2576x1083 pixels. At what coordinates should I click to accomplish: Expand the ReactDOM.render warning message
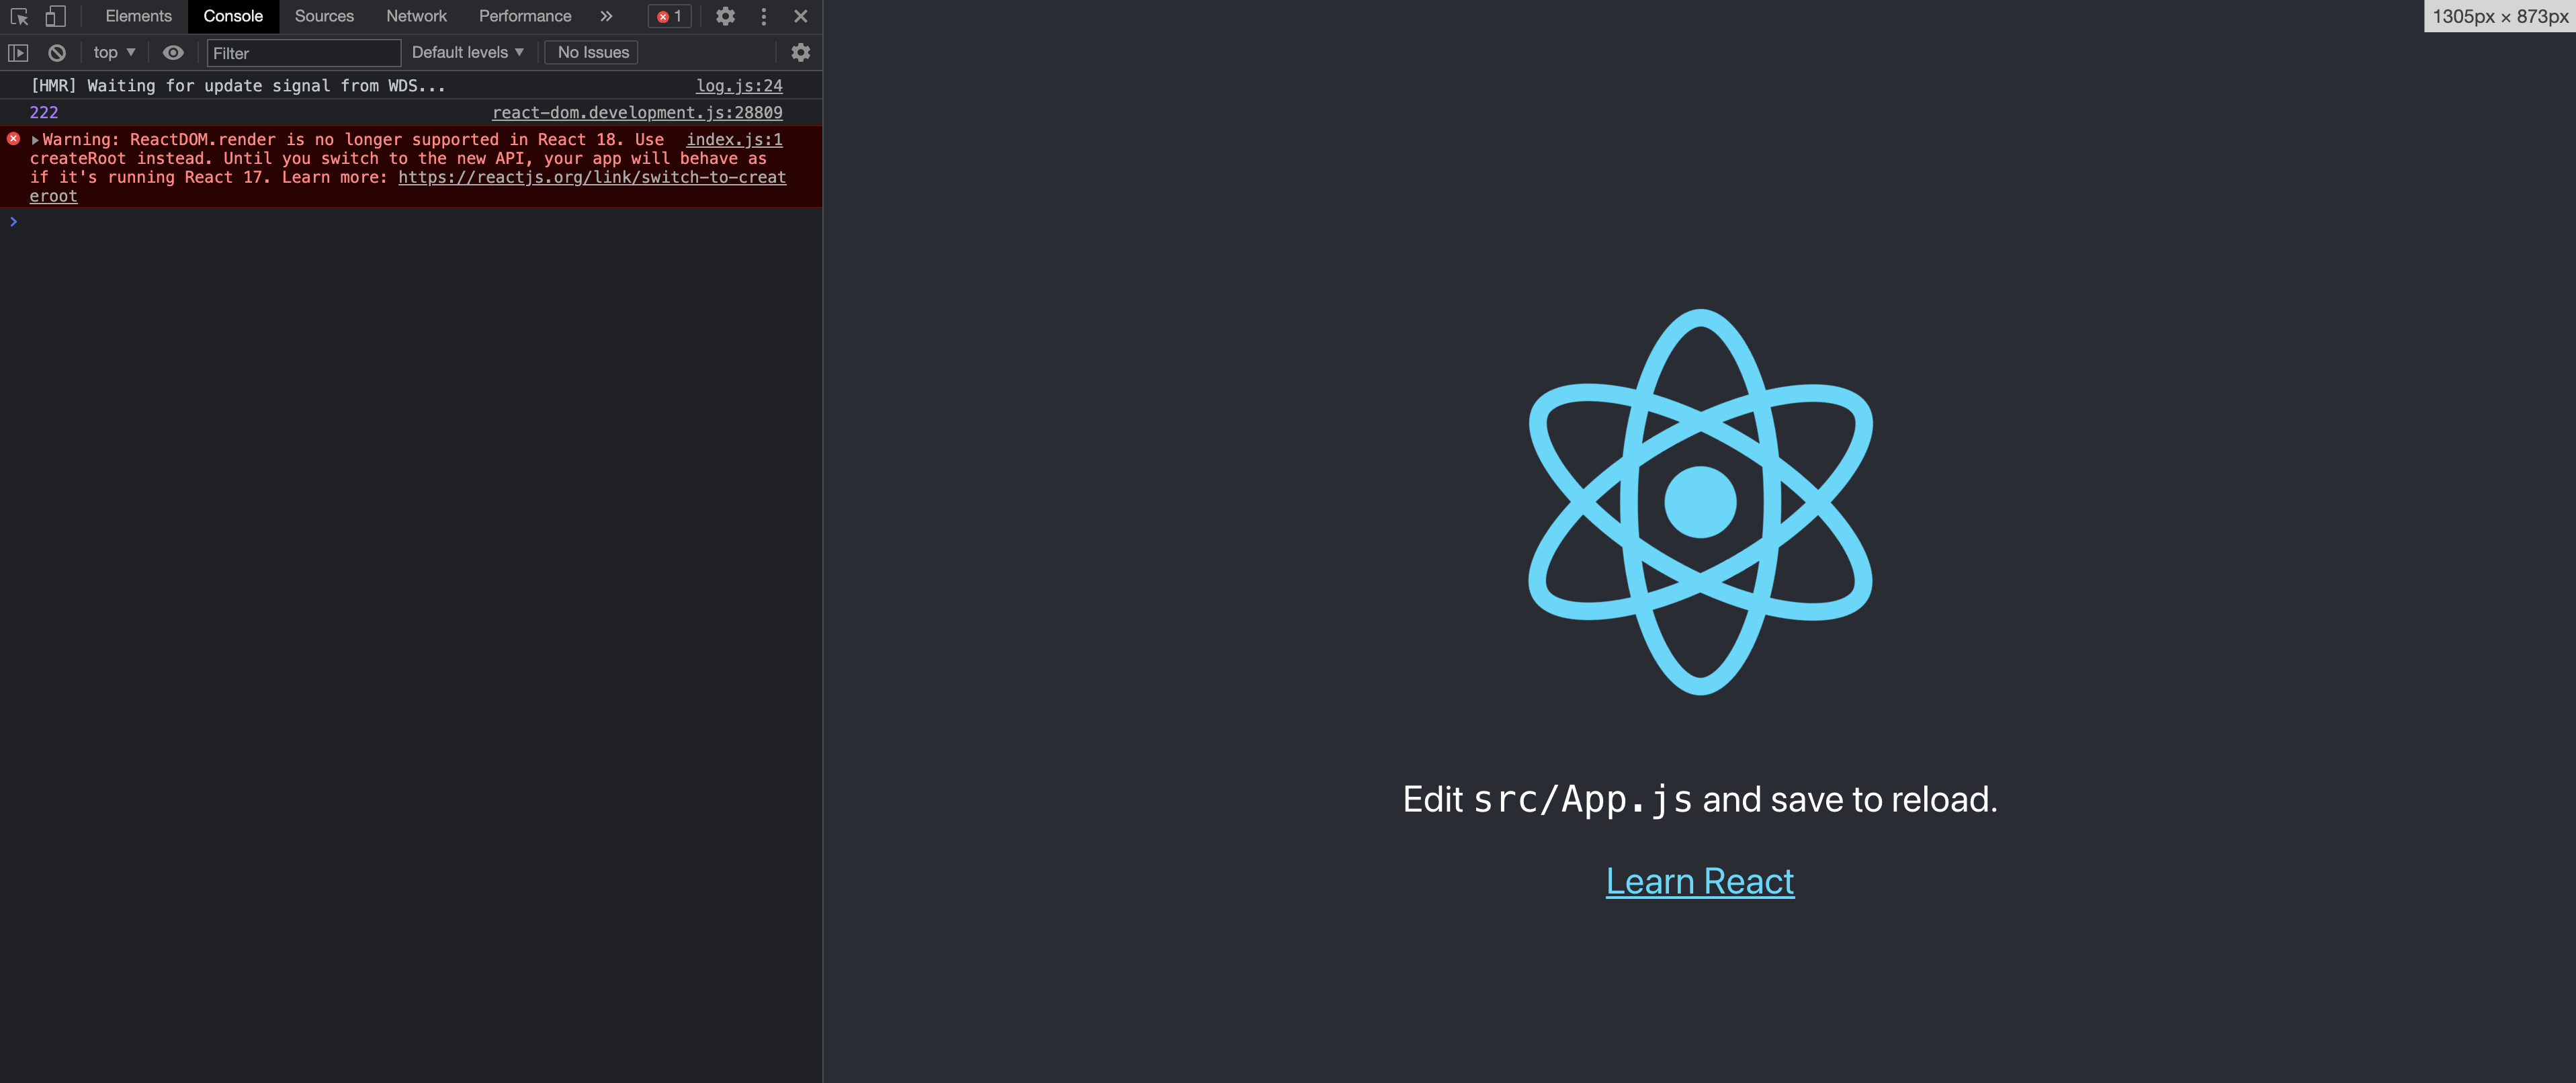point(35,140)
